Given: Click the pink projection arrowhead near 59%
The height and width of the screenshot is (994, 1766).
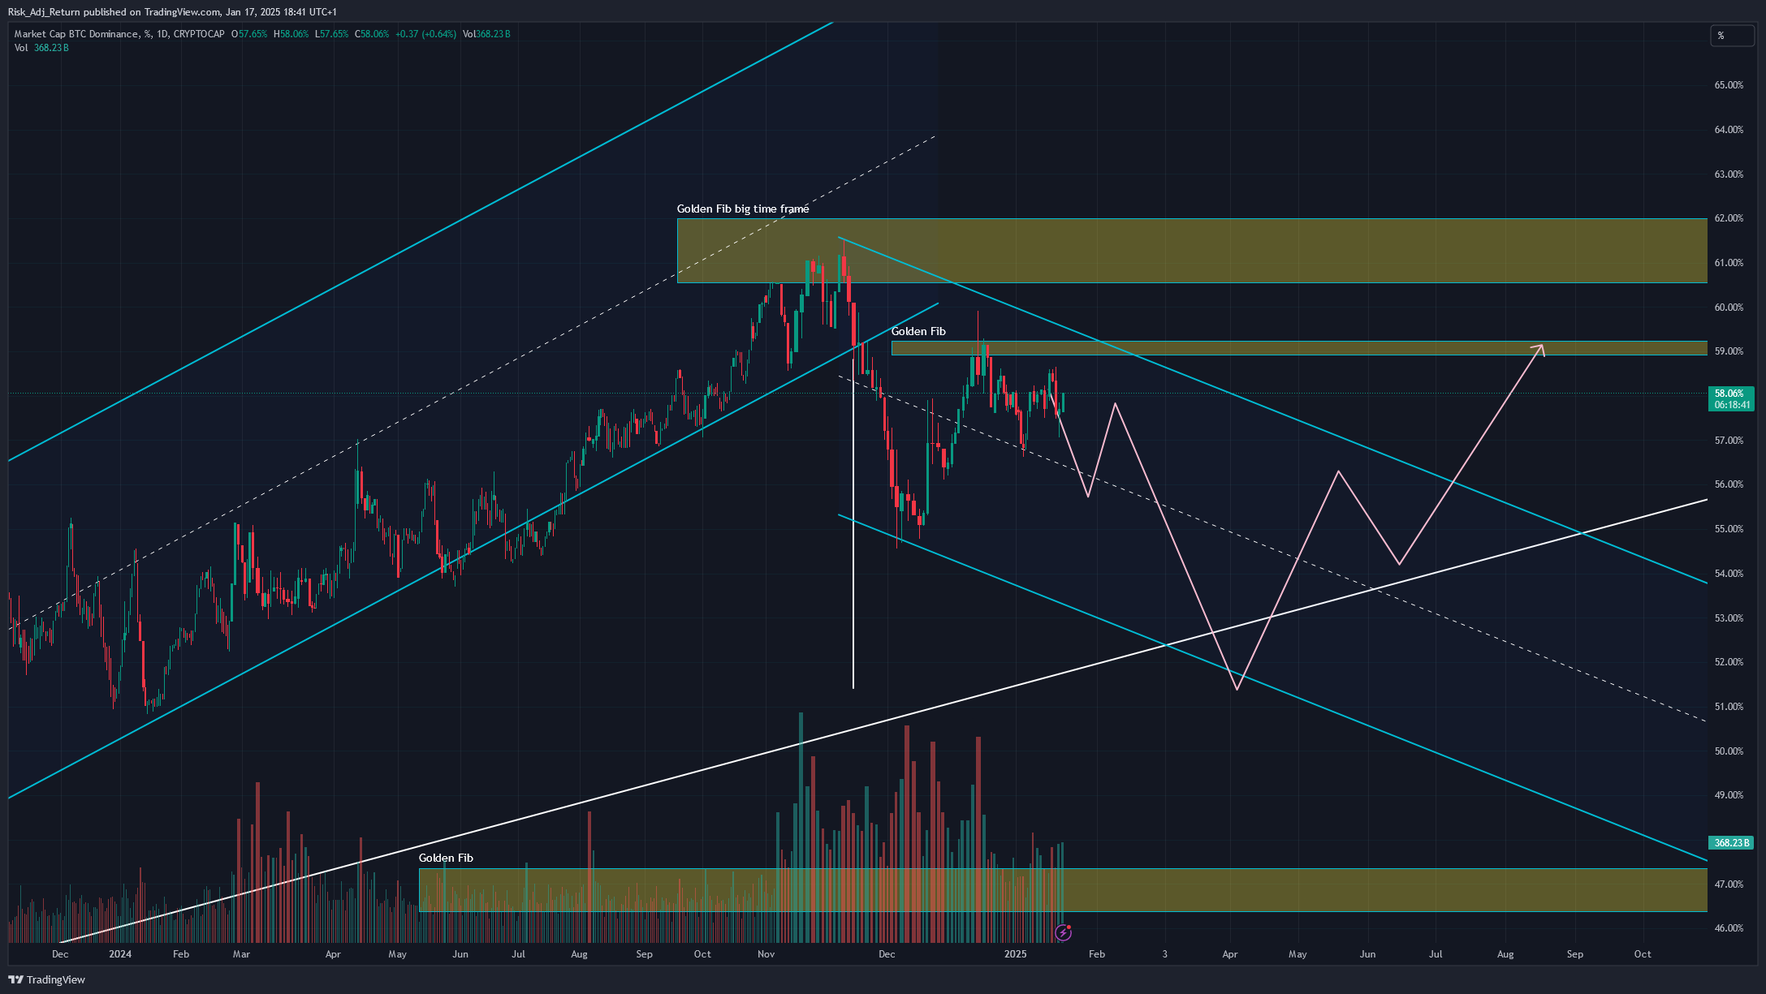Looking at the screenshot, I should 1538,349.
